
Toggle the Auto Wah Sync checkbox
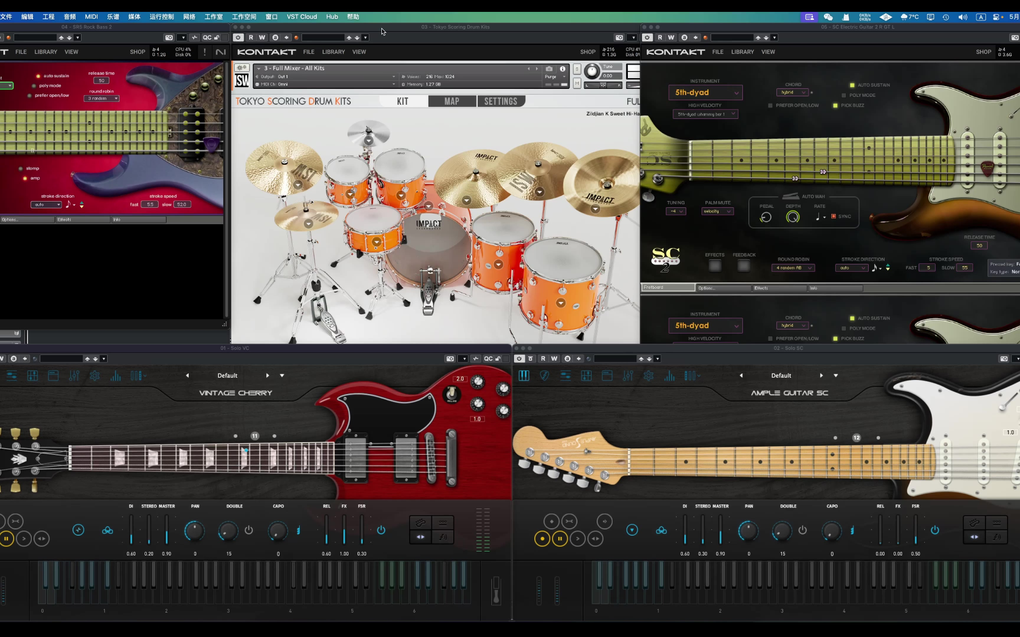(834, 216)
